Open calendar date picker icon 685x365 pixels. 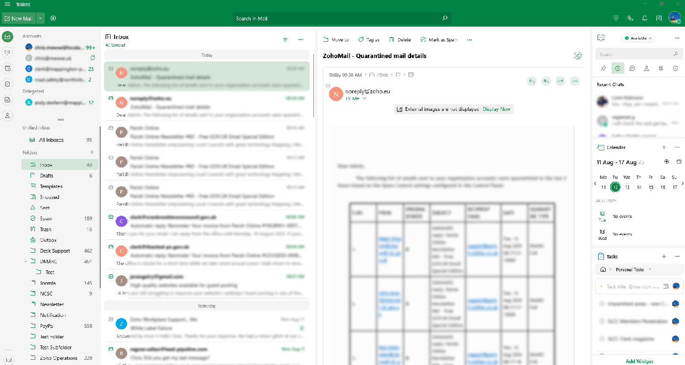679,162
